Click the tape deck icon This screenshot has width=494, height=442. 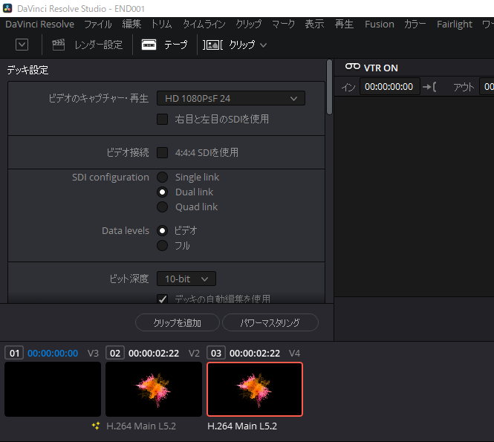point(149,45)
